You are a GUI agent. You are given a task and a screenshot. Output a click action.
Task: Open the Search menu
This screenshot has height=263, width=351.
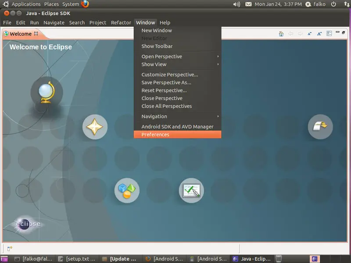pos(77,23)
